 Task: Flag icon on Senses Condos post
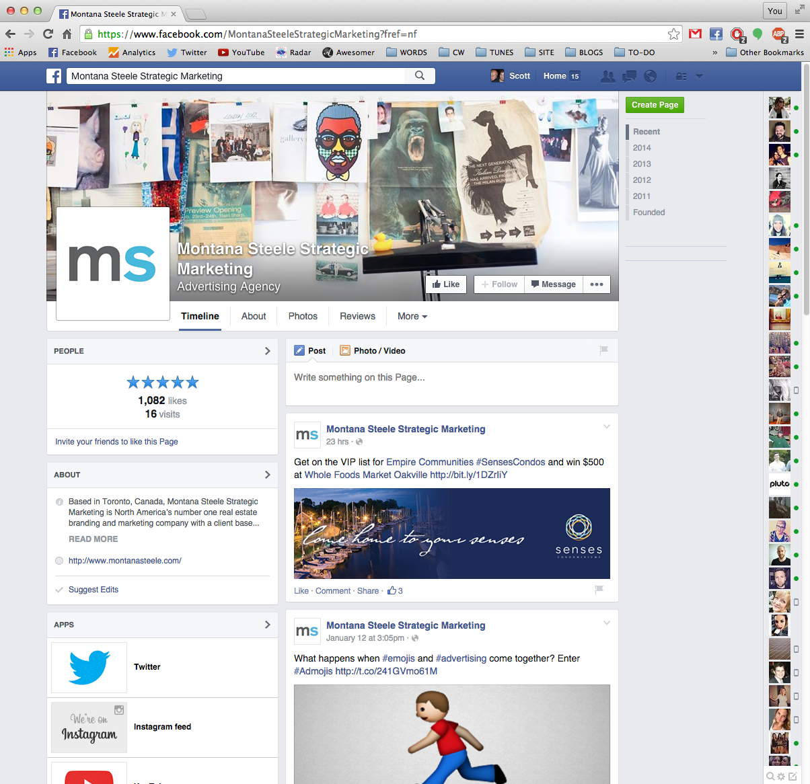click(x=599, y=590)
